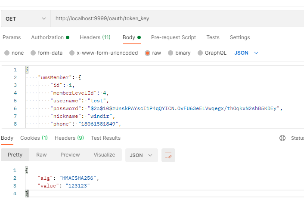Click the "username" key in request body

(66, 101)
